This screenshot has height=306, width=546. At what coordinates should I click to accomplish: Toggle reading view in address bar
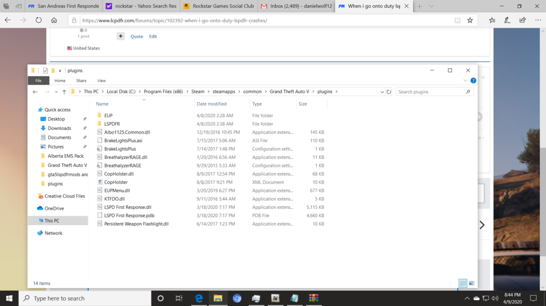(x=458, y=20)
